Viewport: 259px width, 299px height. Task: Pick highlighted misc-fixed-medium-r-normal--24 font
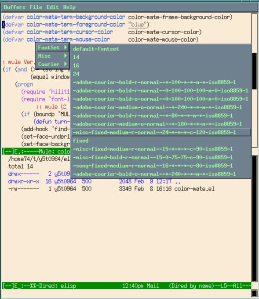pyautogui.click(x=161, y=132)
